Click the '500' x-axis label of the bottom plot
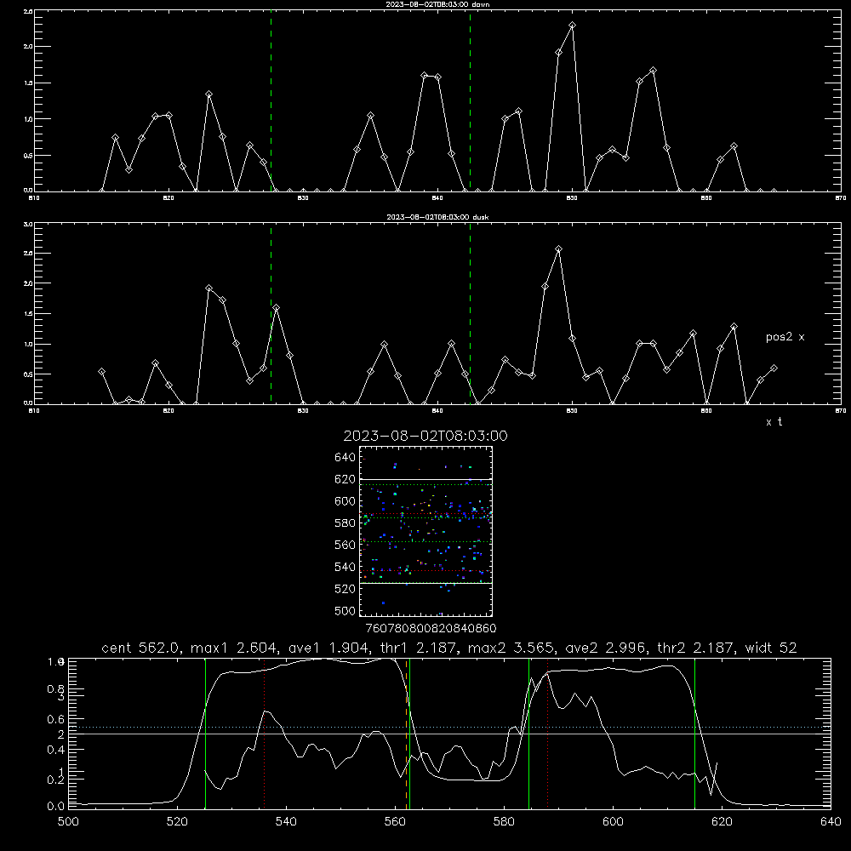This screenshot has width=851, height=851. click(68, 822)
